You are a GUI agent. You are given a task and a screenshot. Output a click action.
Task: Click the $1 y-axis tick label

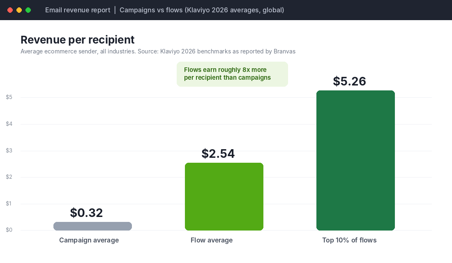[x=9, y=203]
